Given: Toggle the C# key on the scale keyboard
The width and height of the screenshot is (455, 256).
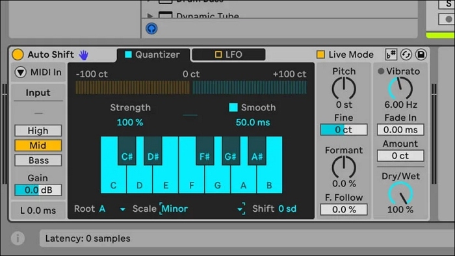Looking at the screenshot, I should pos(127,151).
